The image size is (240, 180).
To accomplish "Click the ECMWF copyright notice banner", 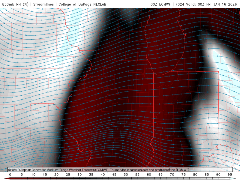I will pyautogui.click(x=120, y=170).
